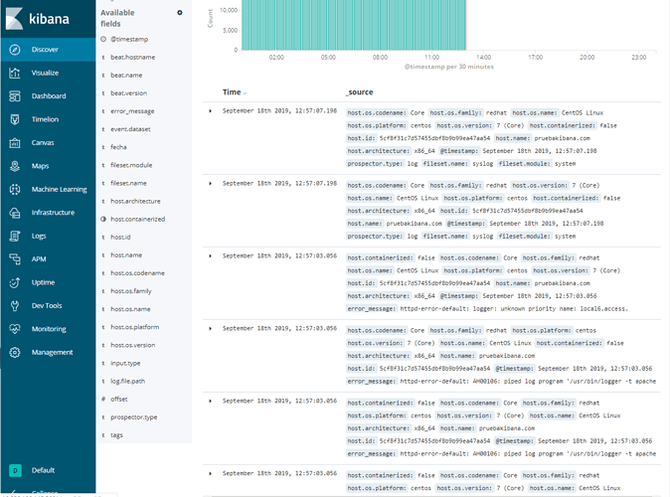Go to the Discover menu label
Screen dimensions: 670x497
(x=45, y=50)
